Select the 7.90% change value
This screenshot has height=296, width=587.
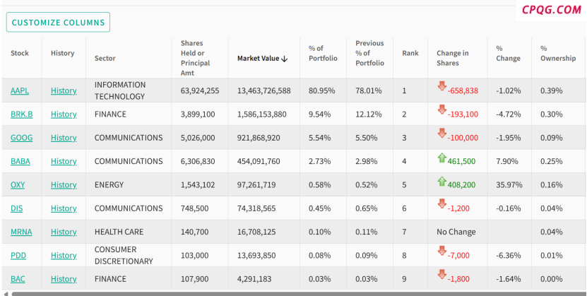click(507, 161)
